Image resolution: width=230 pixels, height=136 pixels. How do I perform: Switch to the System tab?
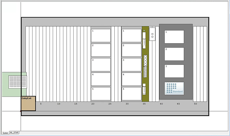pos(5,133)
